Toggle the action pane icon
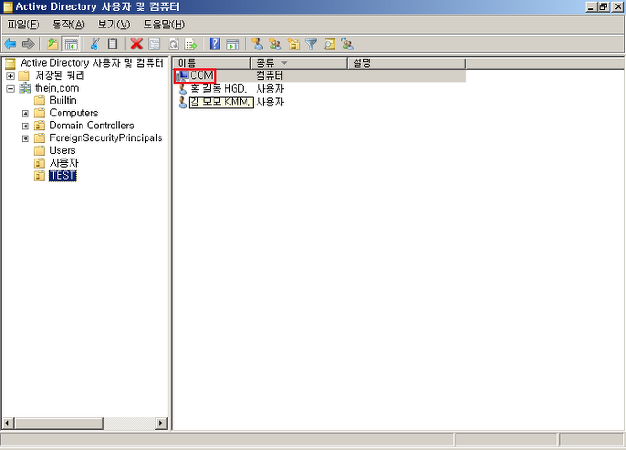This screenshot has height=450, width=626. click(233, 44)
